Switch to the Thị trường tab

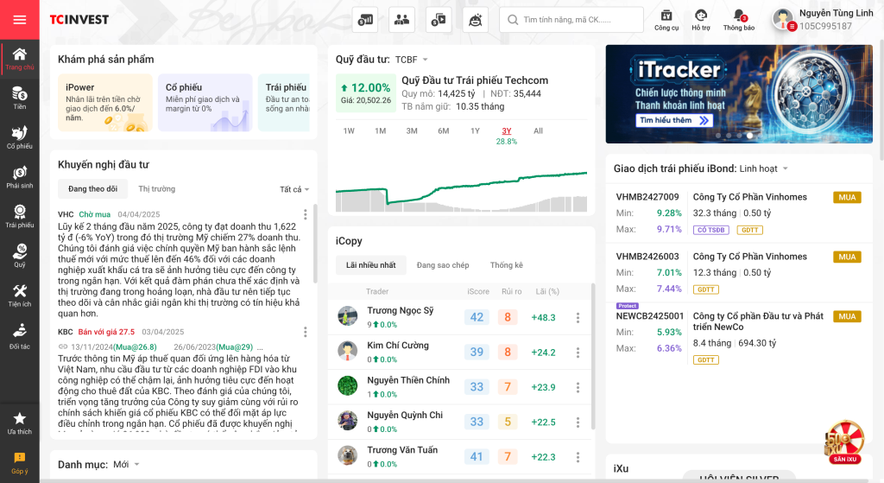tap(156, 188)
